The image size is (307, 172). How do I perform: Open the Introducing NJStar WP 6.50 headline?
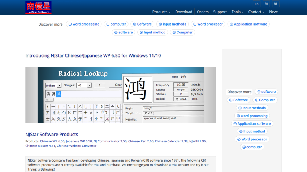pyautogui.click(x=93, y=55)
